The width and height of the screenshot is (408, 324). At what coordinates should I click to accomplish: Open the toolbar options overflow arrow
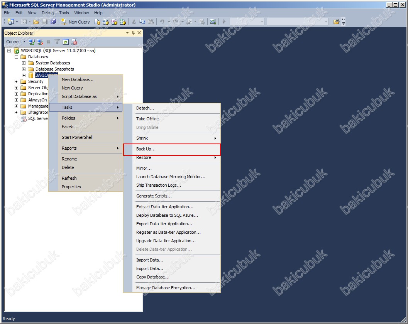(344, 22)
